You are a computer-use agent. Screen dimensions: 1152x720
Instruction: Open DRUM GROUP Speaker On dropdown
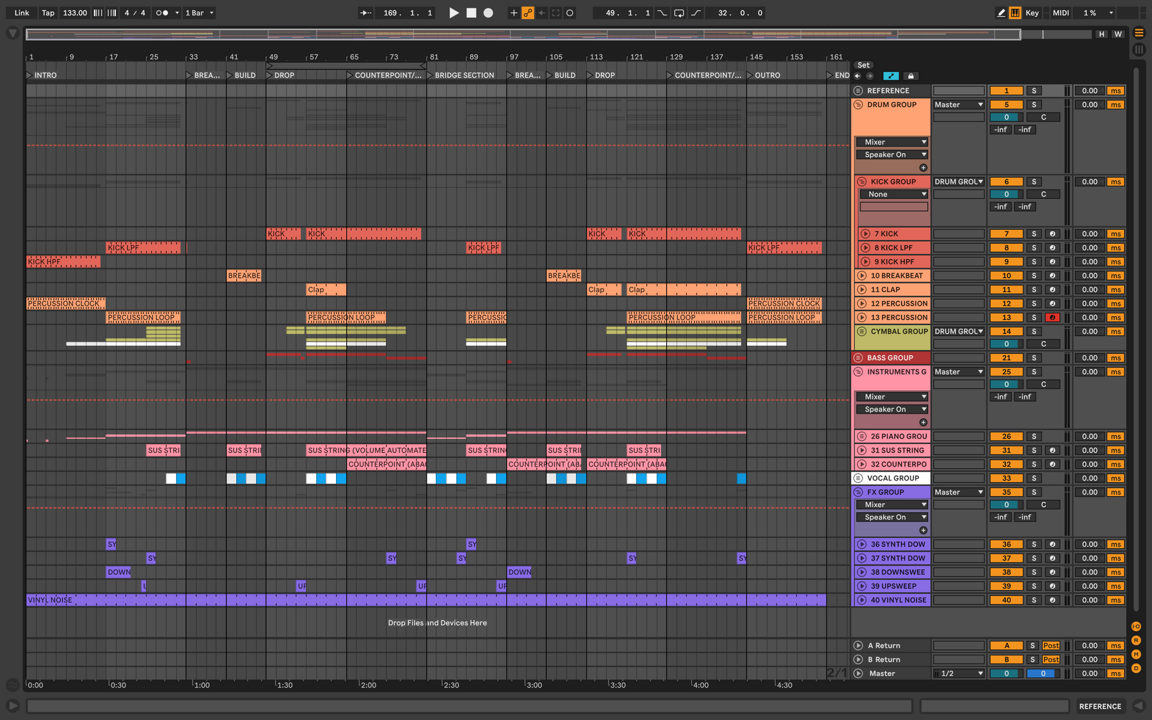coord(892,155)
